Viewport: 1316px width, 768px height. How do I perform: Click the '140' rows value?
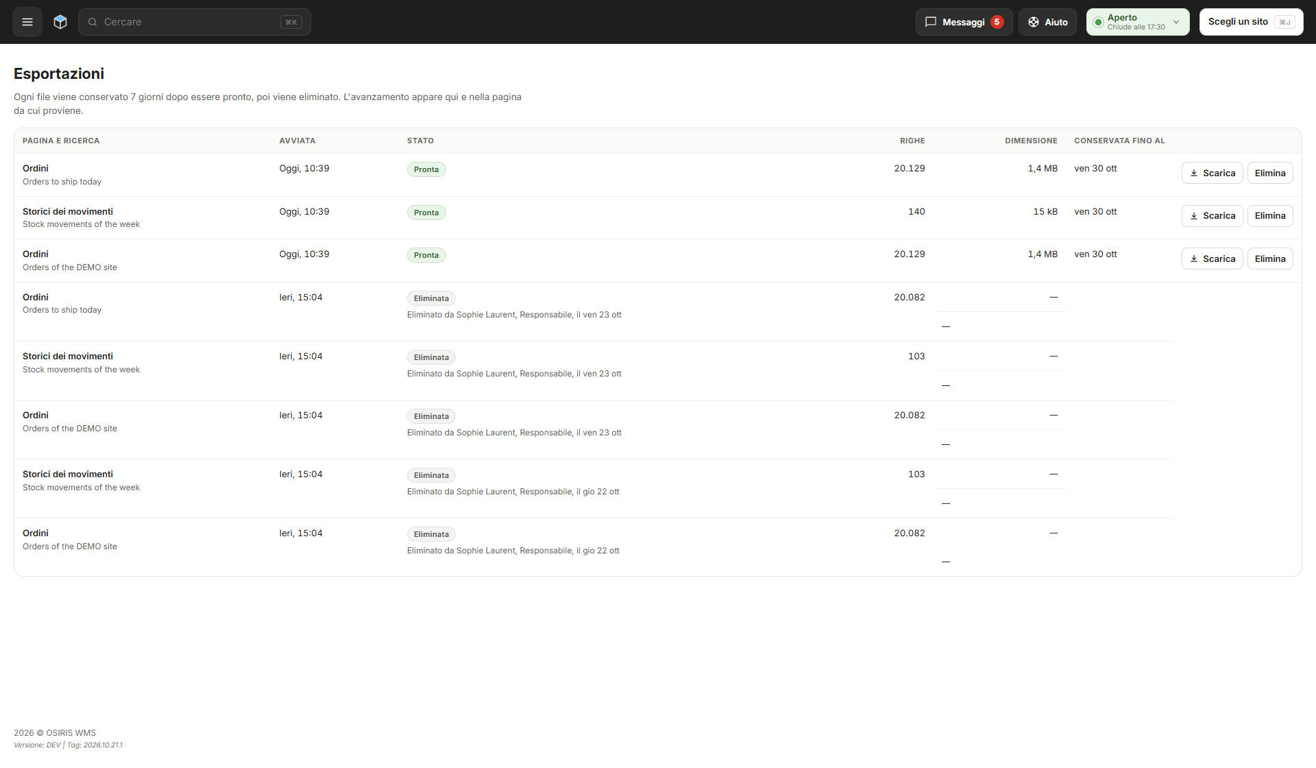pyautogui.click(x=916, y=211)
